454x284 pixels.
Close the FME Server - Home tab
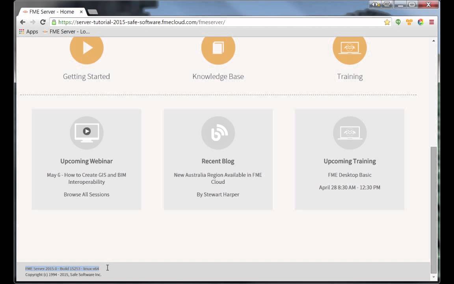coord(81,12)
